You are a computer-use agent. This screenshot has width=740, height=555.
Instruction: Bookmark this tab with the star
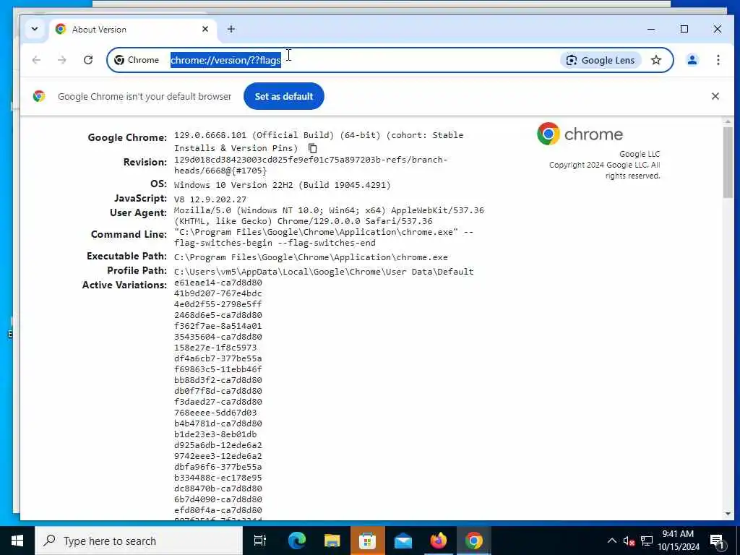[x=656, y=60]
